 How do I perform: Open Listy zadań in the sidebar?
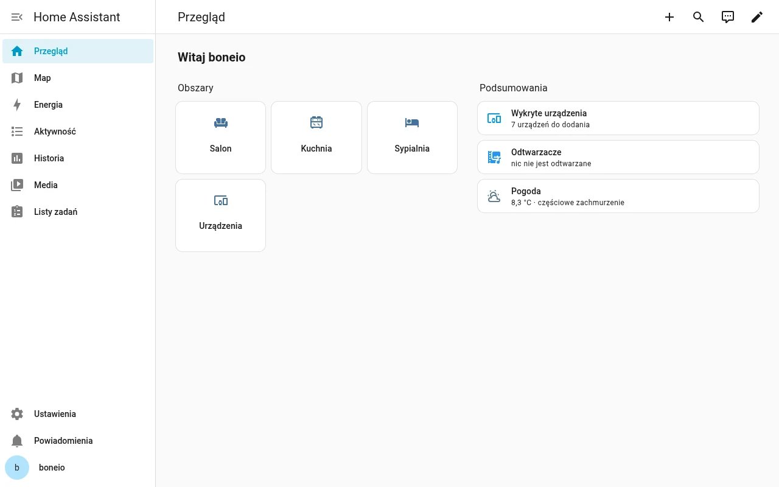[x=78, y=212]
